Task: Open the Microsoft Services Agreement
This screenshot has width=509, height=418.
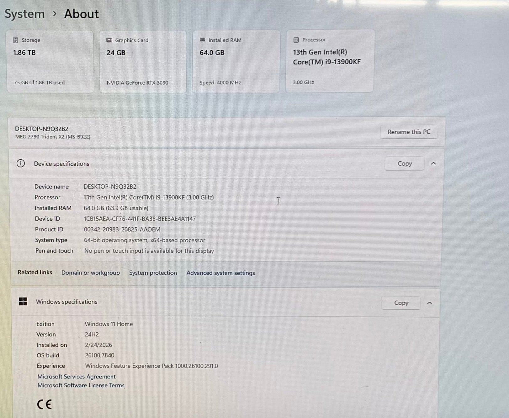Action: click(x=76, y=377)
